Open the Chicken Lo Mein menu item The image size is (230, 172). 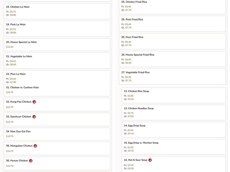point(57,11)
